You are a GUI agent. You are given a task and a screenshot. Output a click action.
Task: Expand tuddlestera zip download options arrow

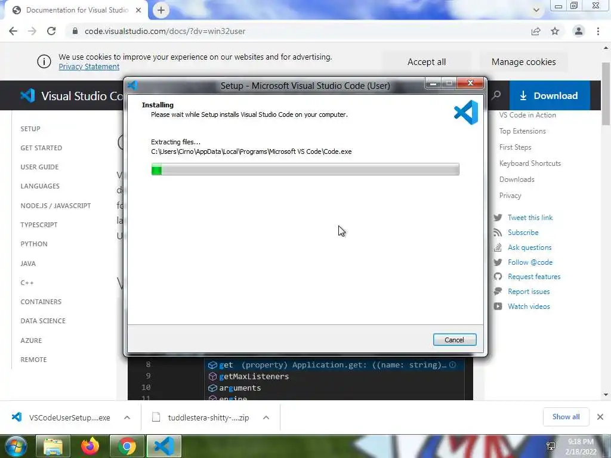click(266, 417)
